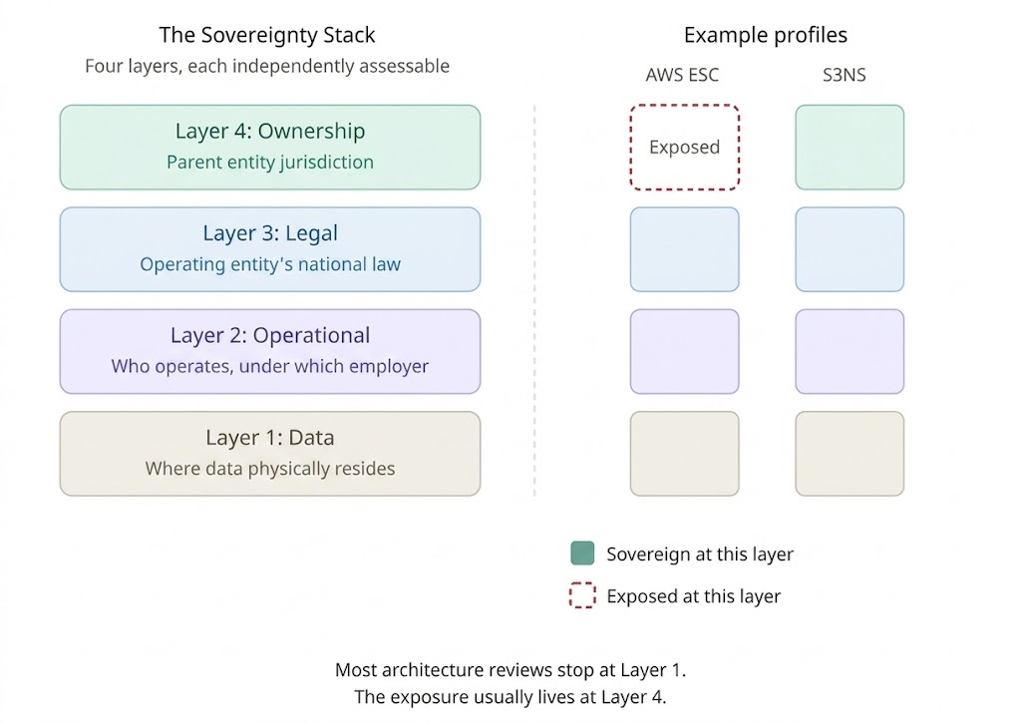This screenshot has height=723, width=1021.
Task: Select the purple Operational square under S3NS
Action: (850, 351)
